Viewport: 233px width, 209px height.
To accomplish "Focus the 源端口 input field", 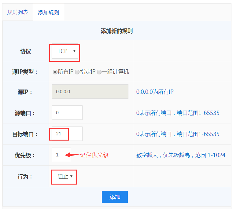I will tap(67, 113).
